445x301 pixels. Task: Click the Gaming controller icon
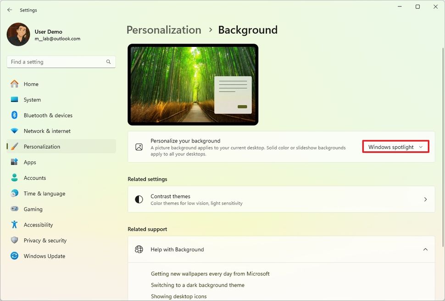(x=14, y=209)
